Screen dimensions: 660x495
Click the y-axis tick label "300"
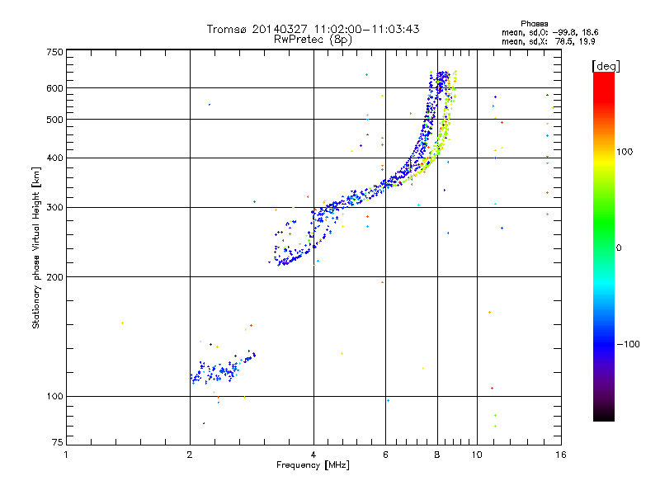tap(54, 208)
